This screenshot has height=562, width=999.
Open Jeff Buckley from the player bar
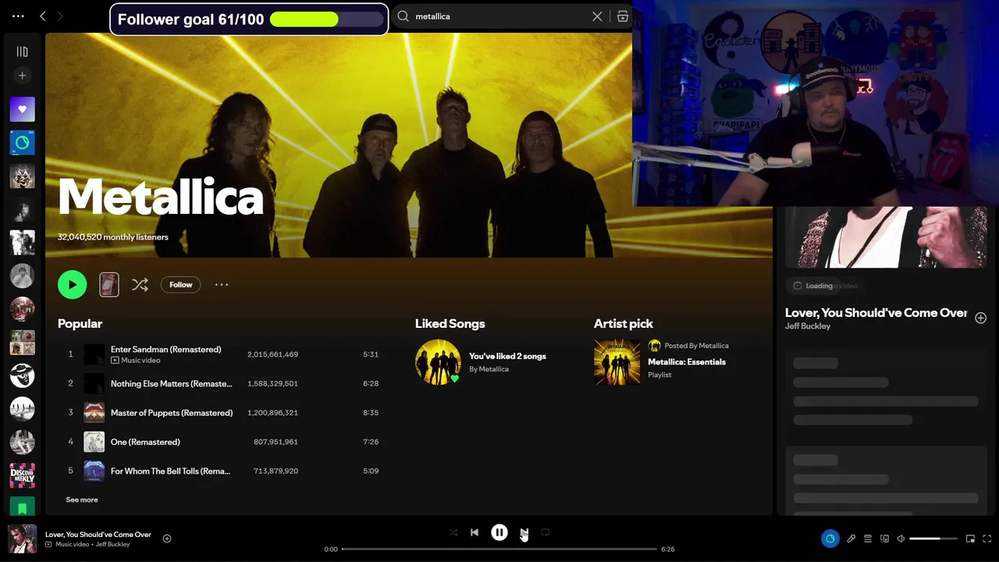113,544
